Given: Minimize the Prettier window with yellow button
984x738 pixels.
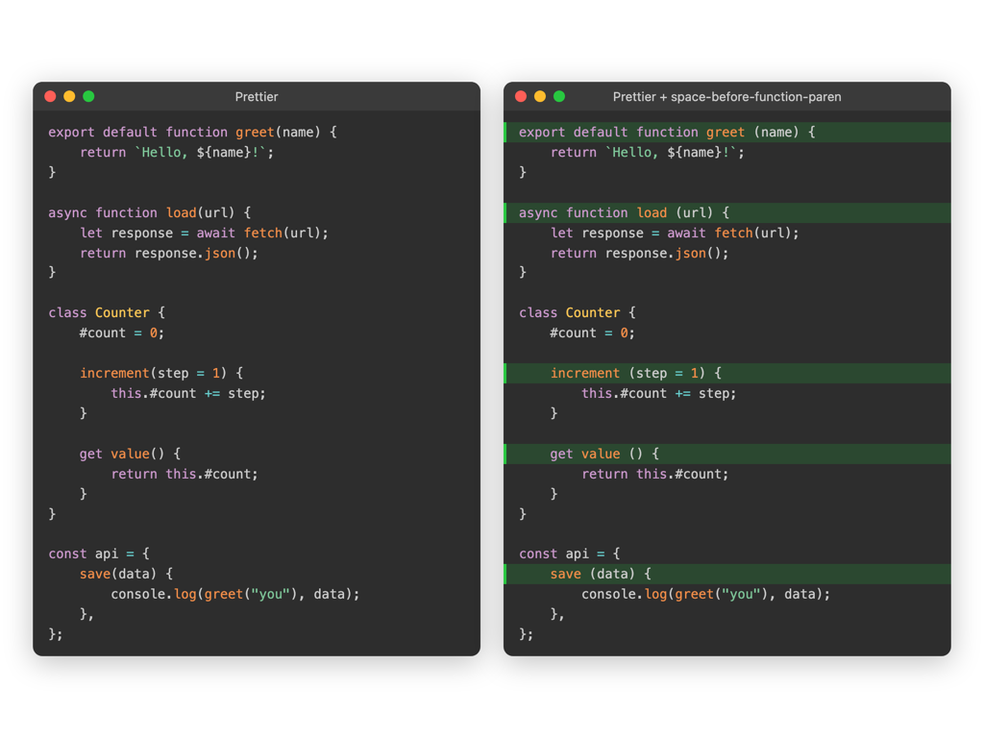Looking at the screenshot, I should 69,96.
